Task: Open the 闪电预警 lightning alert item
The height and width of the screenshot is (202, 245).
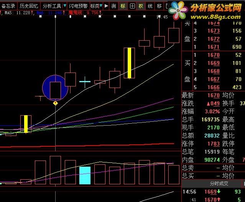Action: 78,6
